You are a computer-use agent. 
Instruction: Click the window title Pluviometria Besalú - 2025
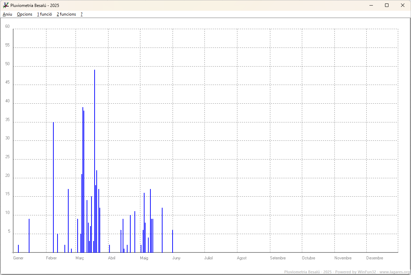tap(35, 6)
